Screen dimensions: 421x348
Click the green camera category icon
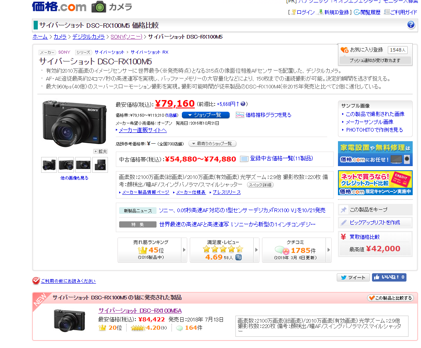(99, 7)
